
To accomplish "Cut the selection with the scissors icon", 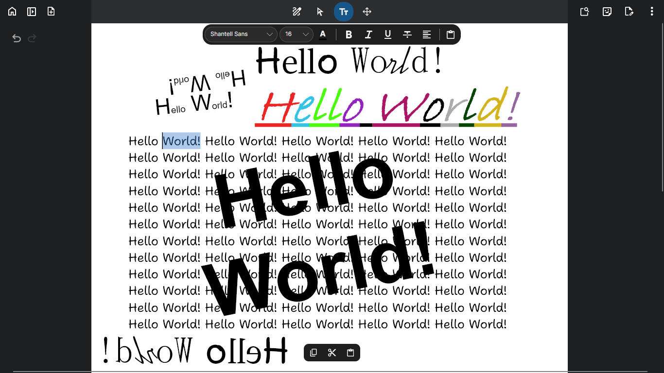I will (x=332, y=353).
